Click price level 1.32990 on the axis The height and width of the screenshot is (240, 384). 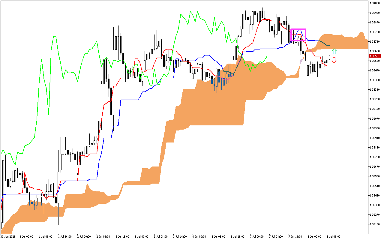pyautogui.click(x=375, y=128)
